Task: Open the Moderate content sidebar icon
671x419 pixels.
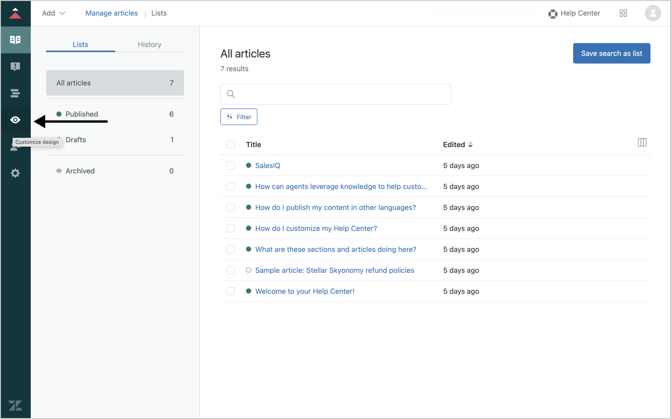Action: point(15,67)
